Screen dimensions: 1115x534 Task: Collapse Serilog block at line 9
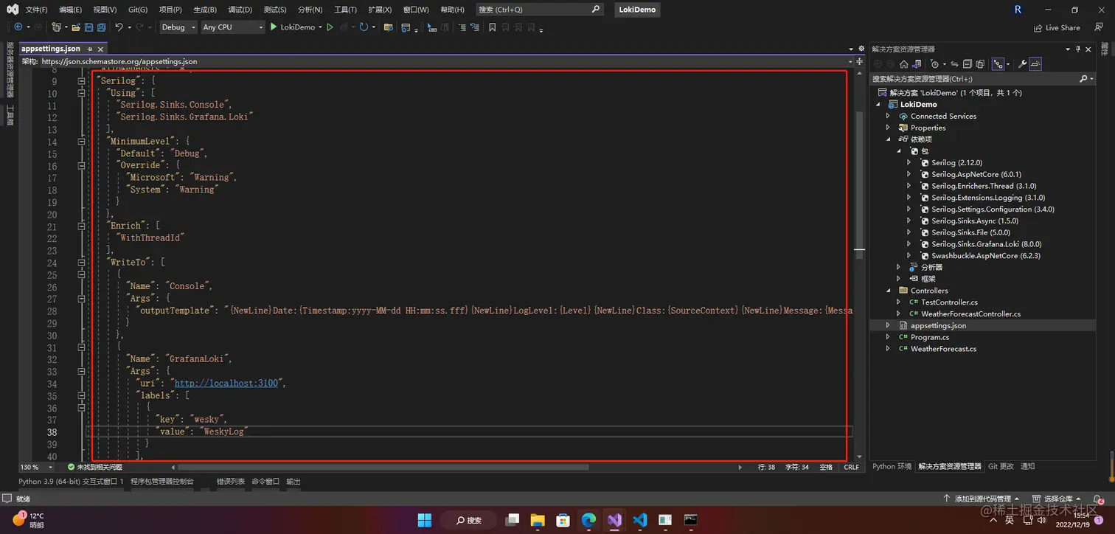(81, 81)
